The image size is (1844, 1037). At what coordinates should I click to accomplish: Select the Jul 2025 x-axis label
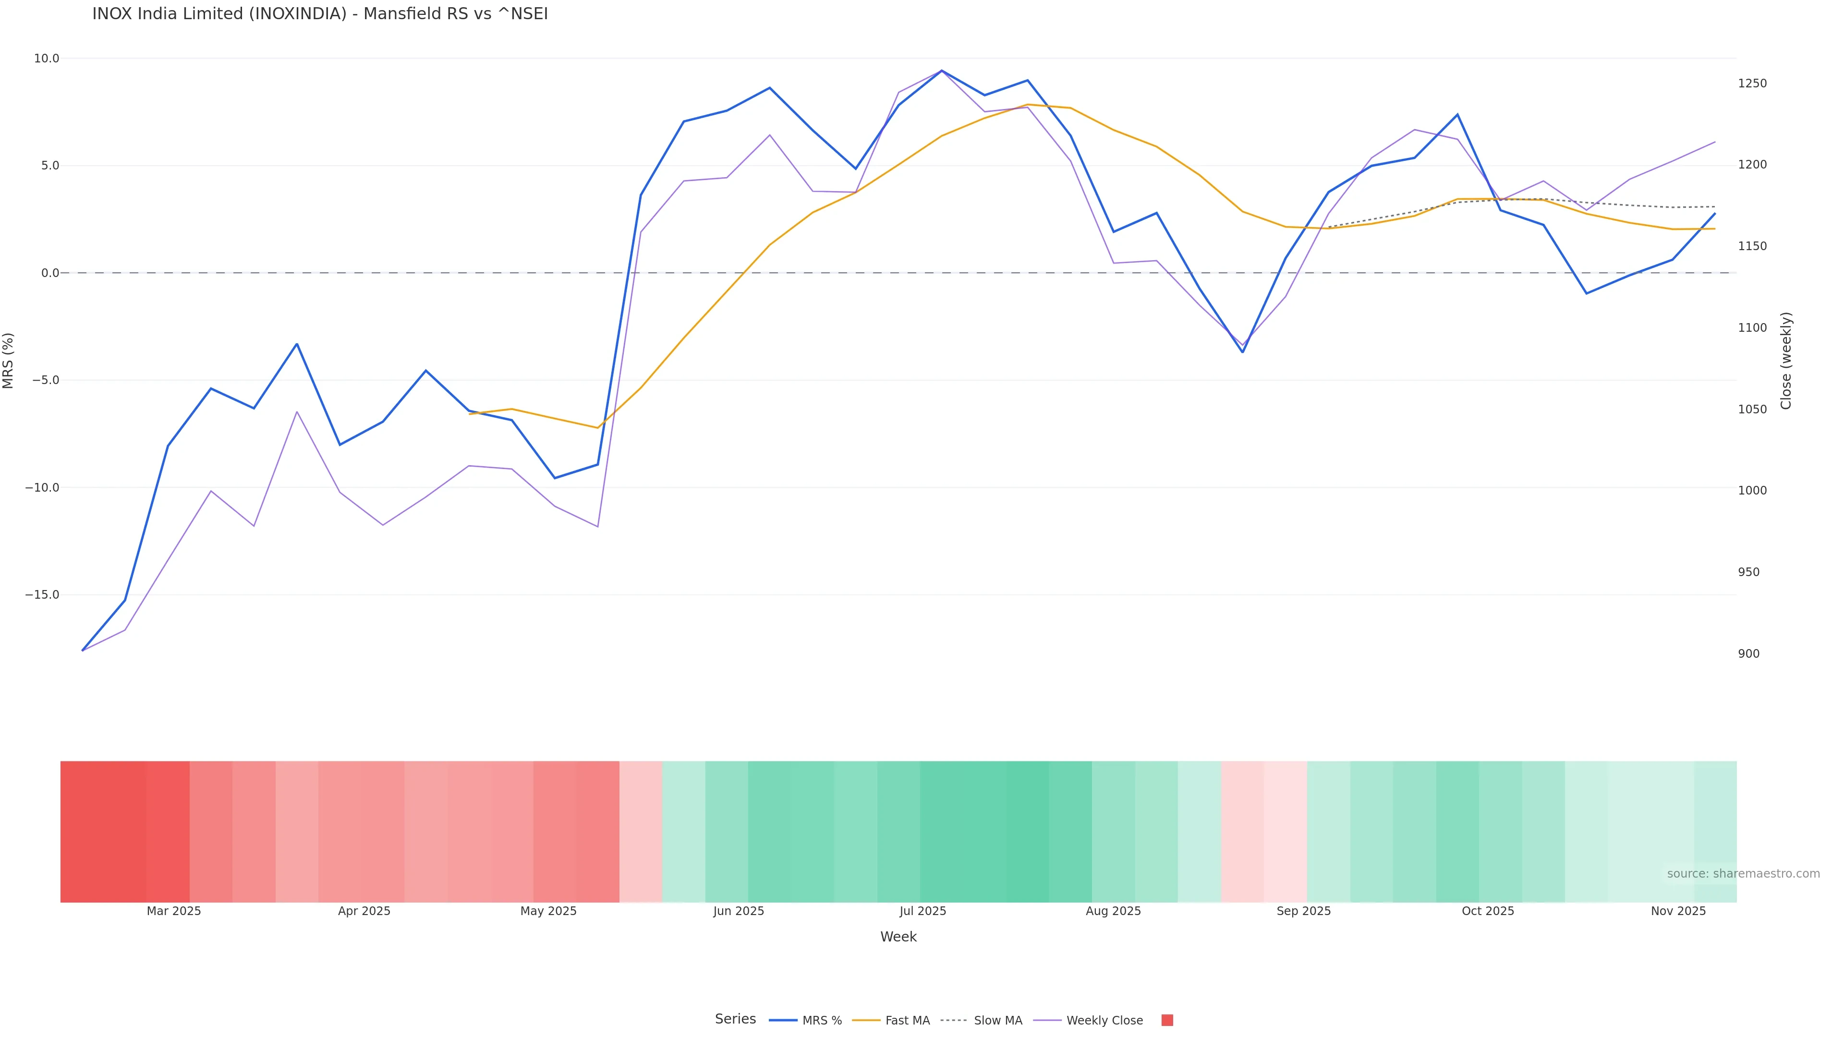coord(922,911)
